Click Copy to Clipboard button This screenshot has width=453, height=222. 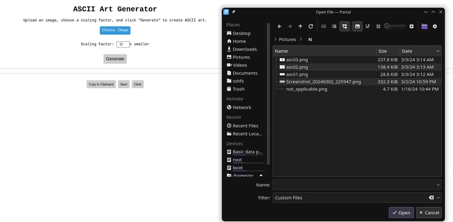coord(101,84)
